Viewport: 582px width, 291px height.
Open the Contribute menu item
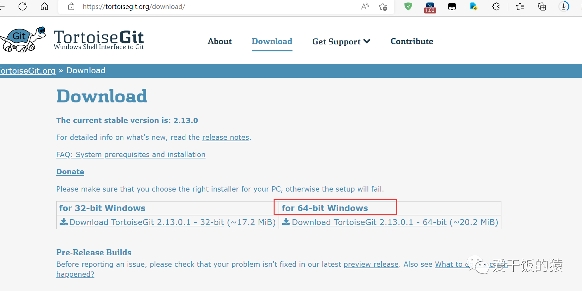(412, 41)
